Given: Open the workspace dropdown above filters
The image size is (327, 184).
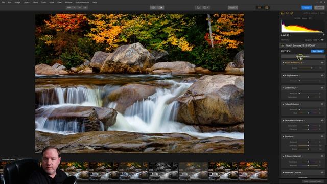Looking at the screenshot, I should [x=303, y=56].
